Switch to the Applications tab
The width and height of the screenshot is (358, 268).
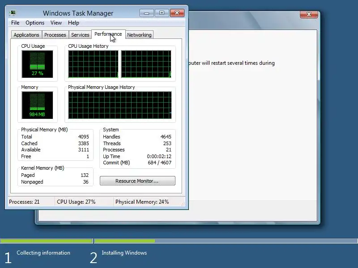coord(26,35)
